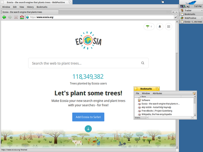
Task: Click the Forward arrow navigation icon
Action: pos(10,17)
